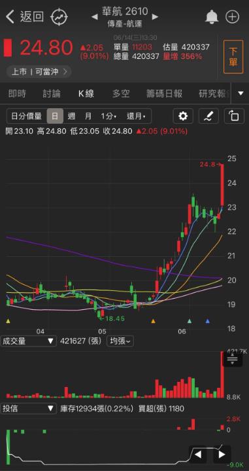The image size is (249, 471).
Task: Tap the 下單 order button
Action: click(x=233, y=56)
